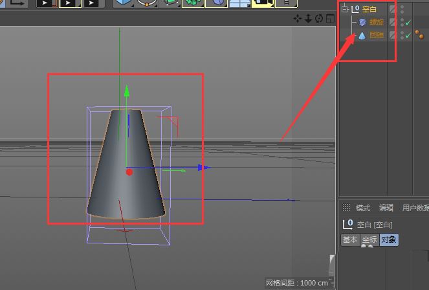Viewport: 429px width, 290px height.
Task: Switch to the 基本 tab
Action: pyautogui.click(x=350, y=240)
